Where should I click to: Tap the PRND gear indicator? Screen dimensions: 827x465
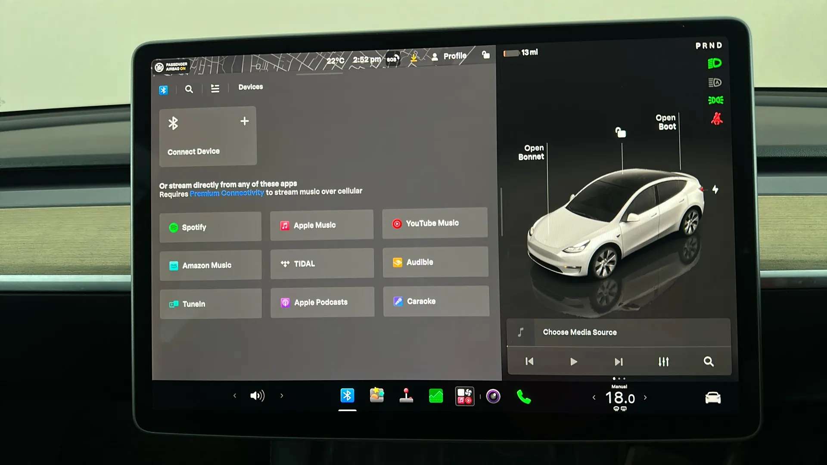[709, 46]
